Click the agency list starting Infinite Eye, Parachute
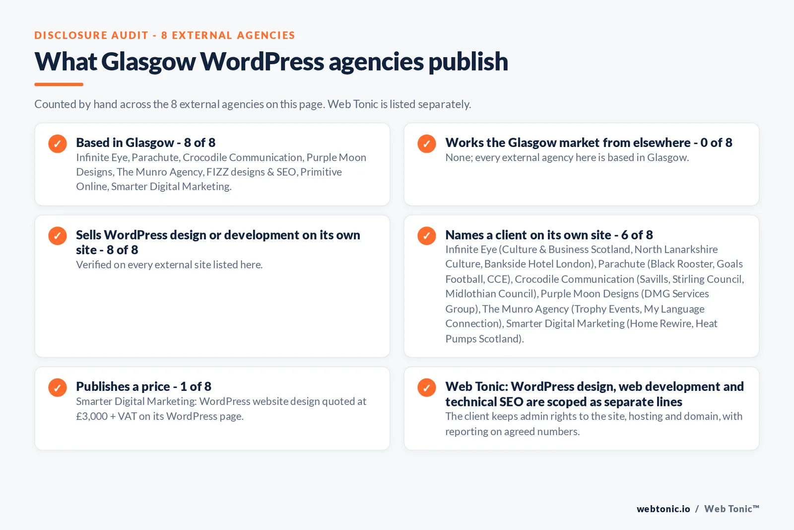The image size is (794, 530). (x=221, y=172)
